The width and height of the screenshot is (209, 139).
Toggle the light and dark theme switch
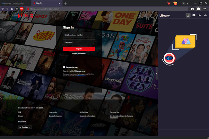pyautogui.click(x=185, y=3)
